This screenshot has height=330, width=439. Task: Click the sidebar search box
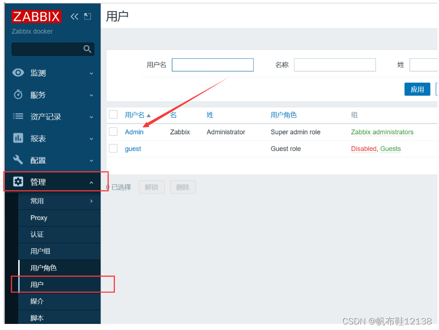tap(53, 49)
